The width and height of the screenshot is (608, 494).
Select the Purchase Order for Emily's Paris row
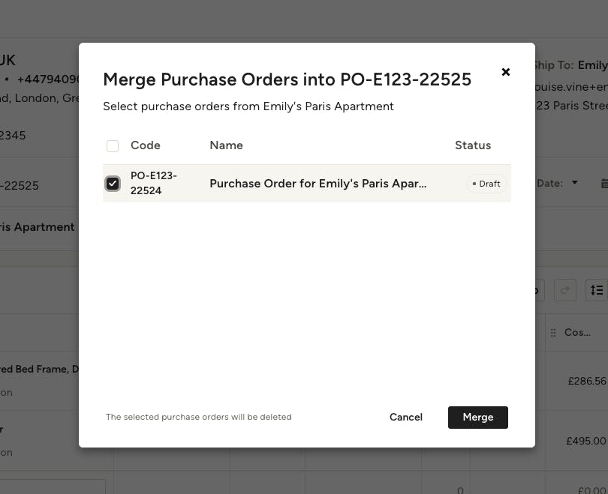tap(318, 183)
